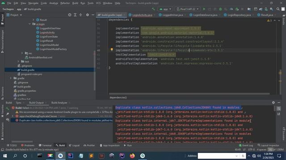Expand the gradle folder
286x160 pixels.
click(11, 78)
